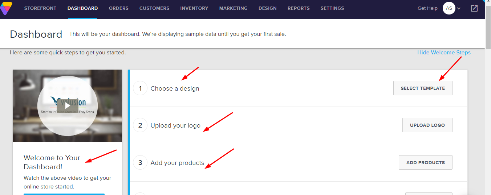
Task: Click the step 2 number circle
Action: [140, 125]
